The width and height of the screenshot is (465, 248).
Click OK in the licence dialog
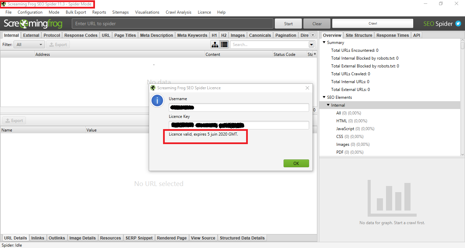(x=296, y=163)
